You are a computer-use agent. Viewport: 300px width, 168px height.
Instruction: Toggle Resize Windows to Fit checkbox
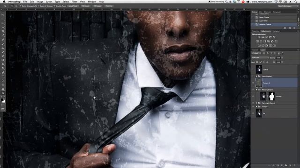coord(21,6)
